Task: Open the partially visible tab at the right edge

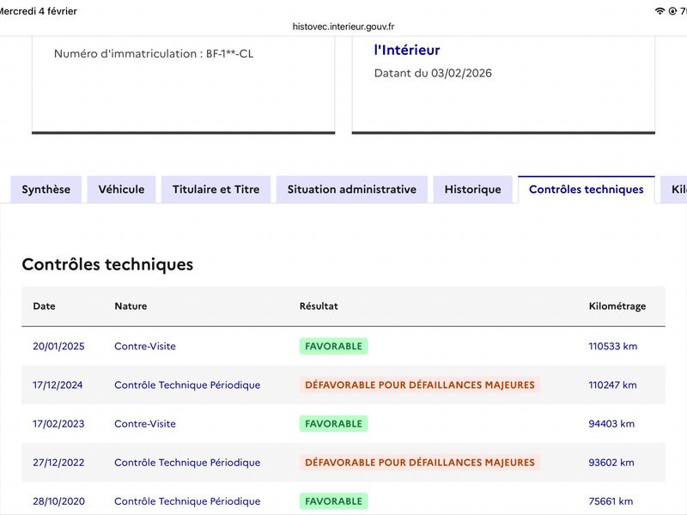Action: (x=677, y=190)
